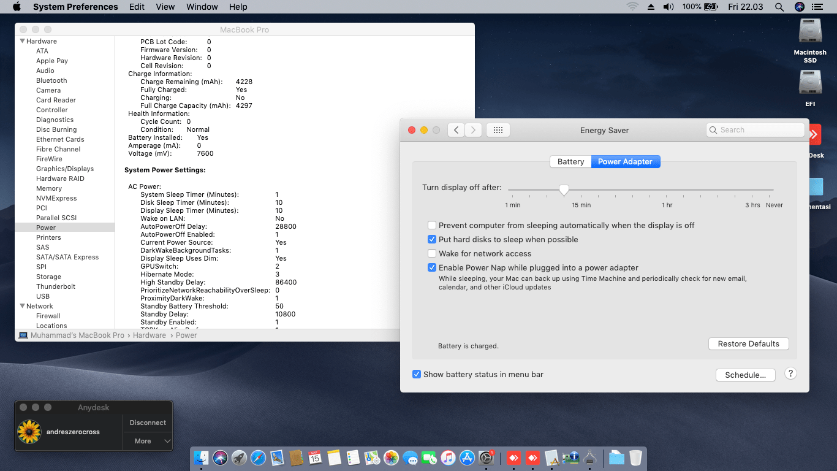Enable Wake for network access

[432, 254]
